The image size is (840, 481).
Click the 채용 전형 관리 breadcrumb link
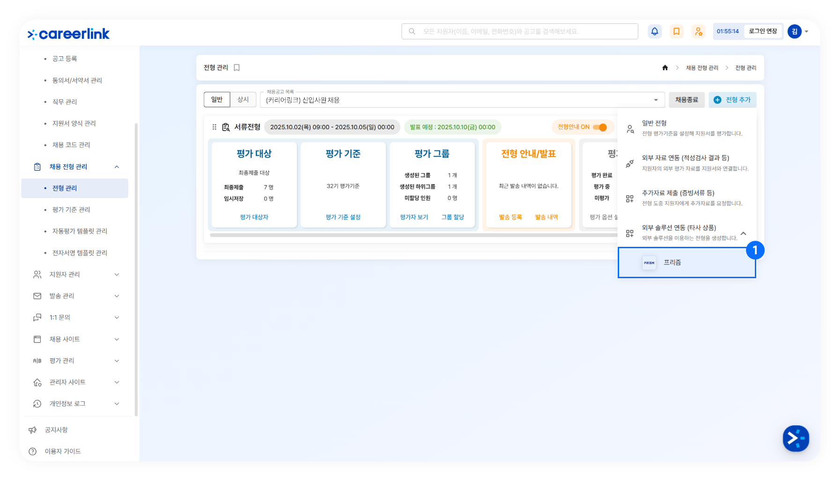click(x=702, y=68)
